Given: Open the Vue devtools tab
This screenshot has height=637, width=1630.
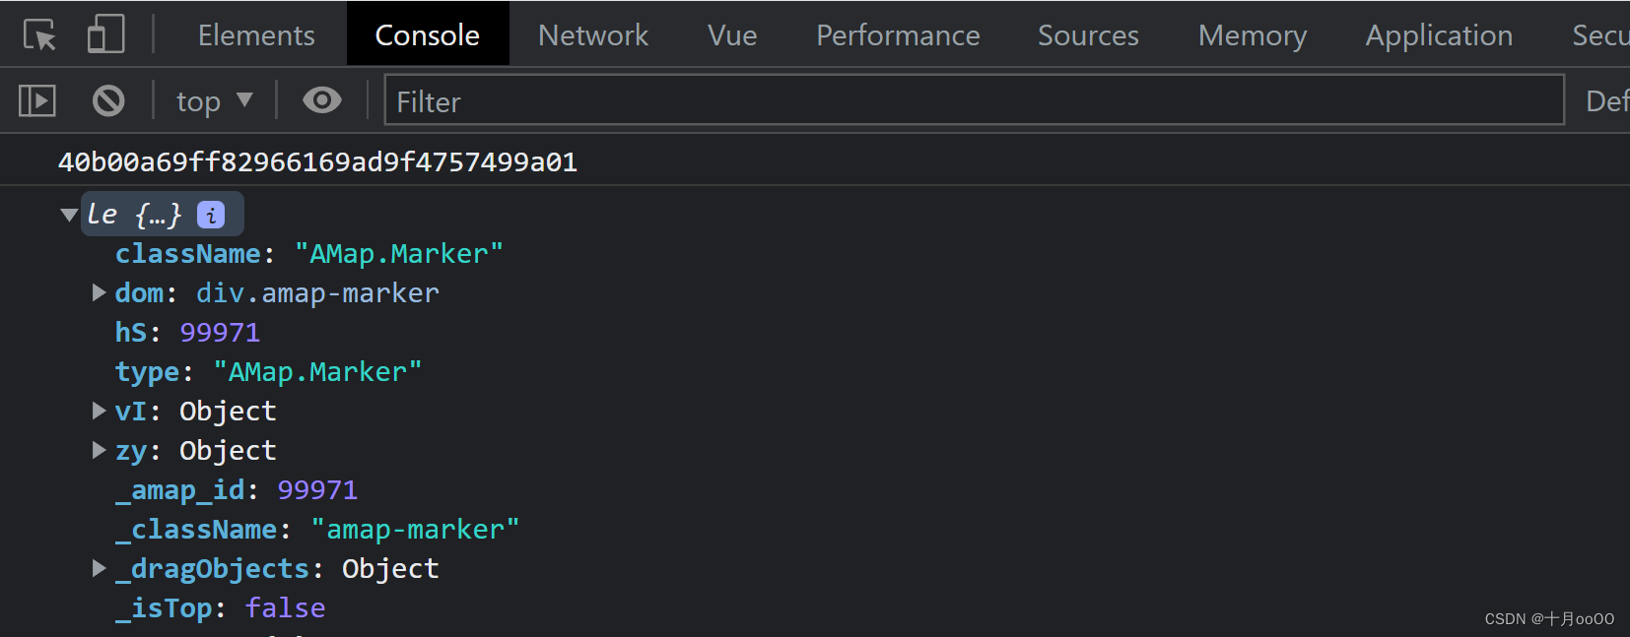Looking at the screenshot, I should (x=732, y=35).
